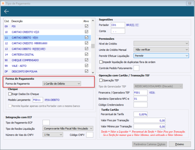Click Valor Mínimo por Transação field
The image size is (195, 150).
[x=149, y=126]
